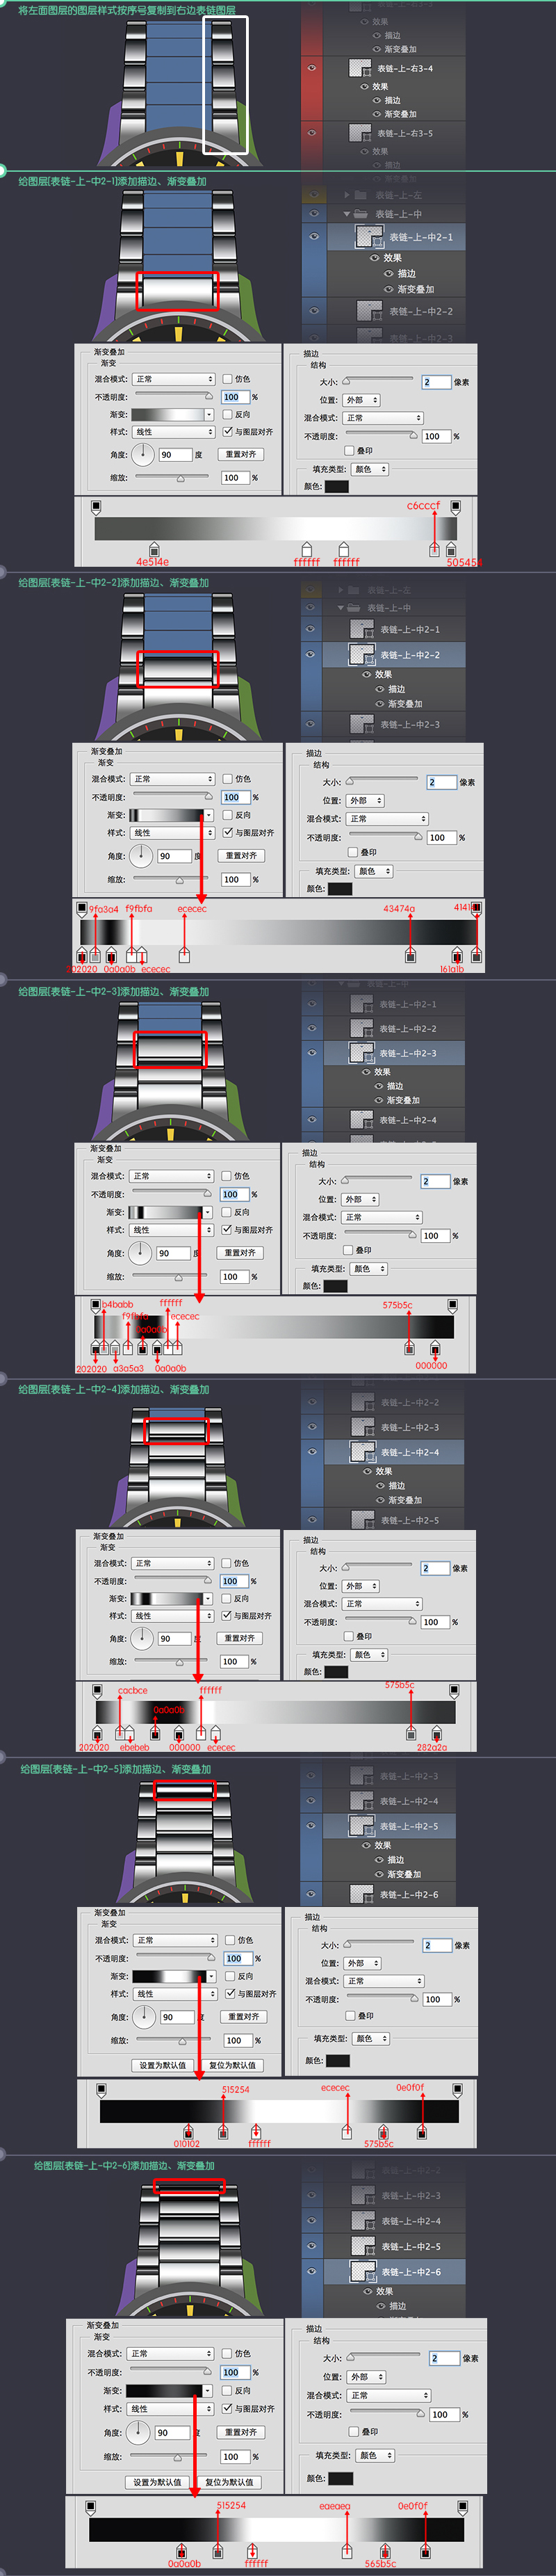Uncheck 与图层对齐 in 中2-1 gradient overlay

pyautogui.click(x=227, y=432)
